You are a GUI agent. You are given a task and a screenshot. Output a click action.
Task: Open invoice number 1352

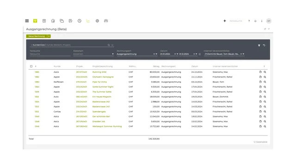pyautogui.click(x=37, y=112)
